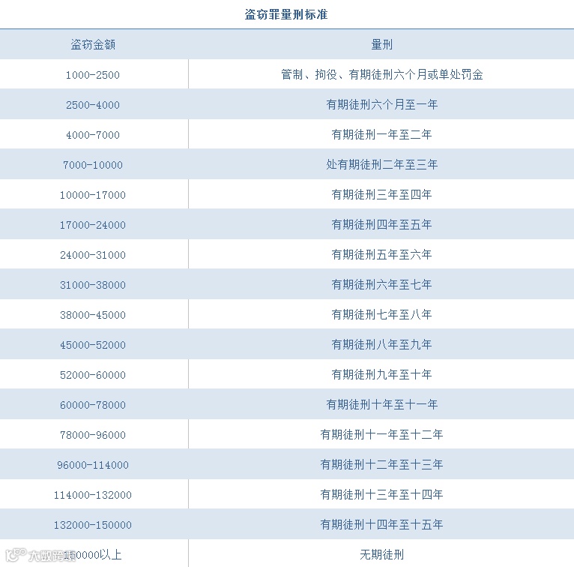Click the amount cell 78000-96000
574x567 pixels.
pyautogui.click(x=93, y=435)
